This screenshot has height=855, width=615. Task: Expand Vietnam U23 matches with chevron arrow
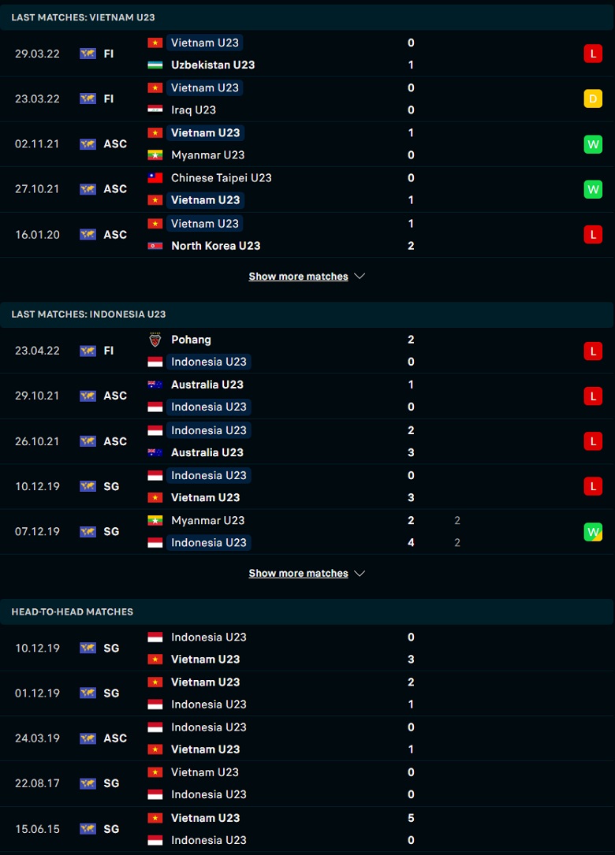(360, 276)
